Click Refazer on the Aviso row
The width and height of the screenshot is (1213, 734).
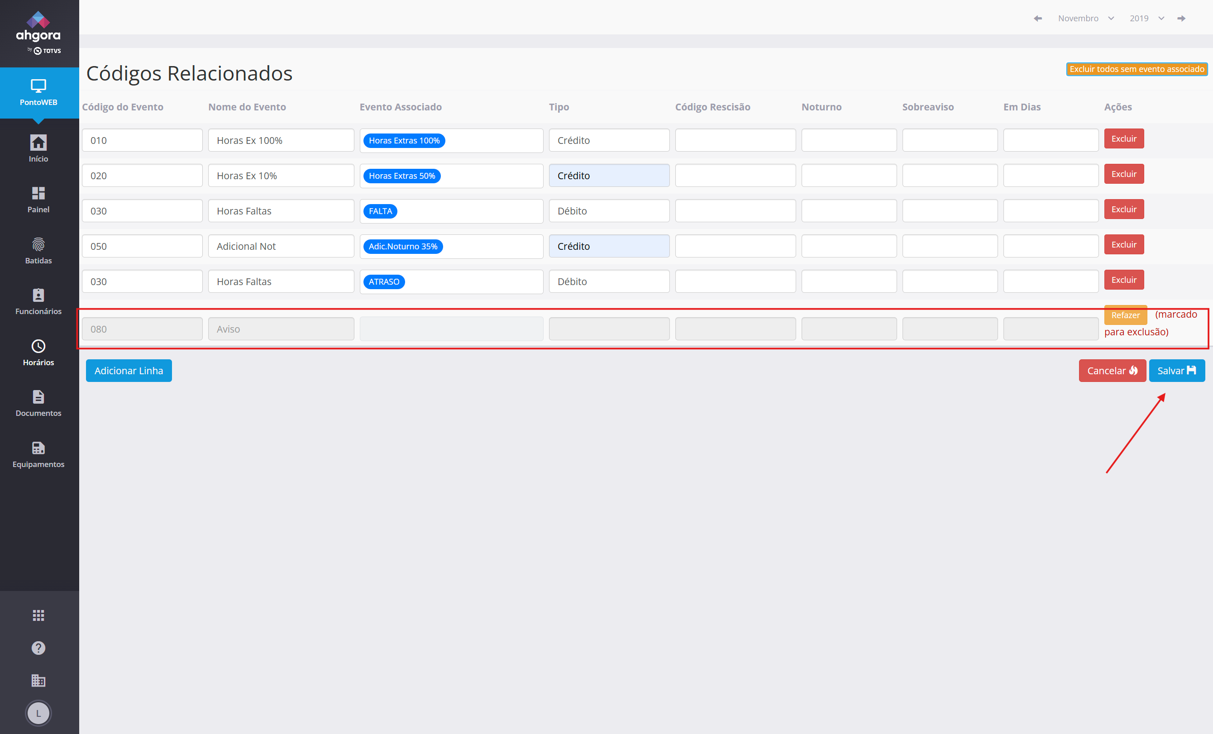(x=1125, y=315)
